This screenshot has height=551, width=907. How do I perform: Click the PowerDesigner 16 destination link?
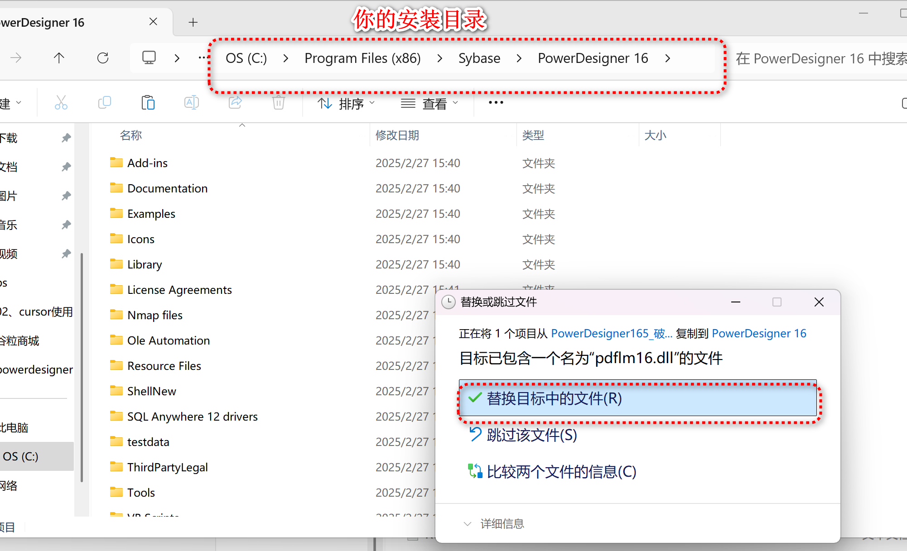[759, 334]
